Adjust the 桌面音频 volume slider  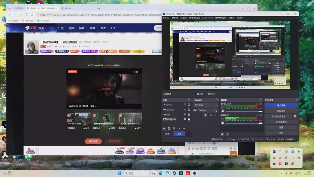click(x=244, y=123)
